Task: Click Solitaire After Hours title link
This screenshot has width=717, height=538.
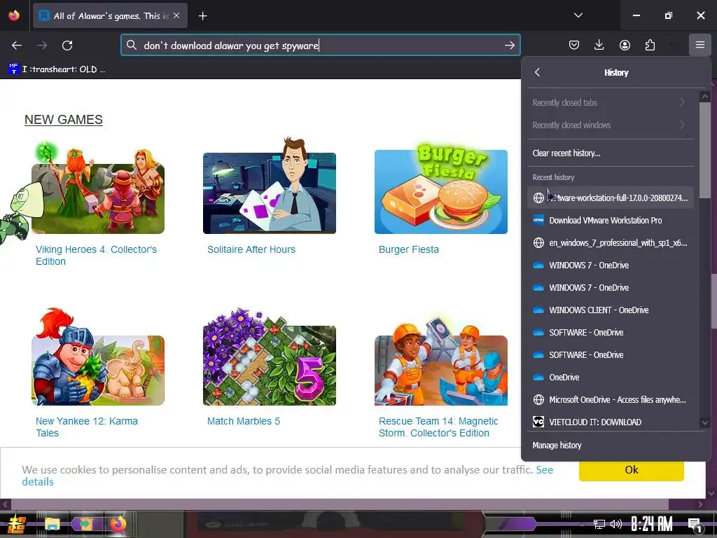Action: pyautogui.click(x=251, y=249)
